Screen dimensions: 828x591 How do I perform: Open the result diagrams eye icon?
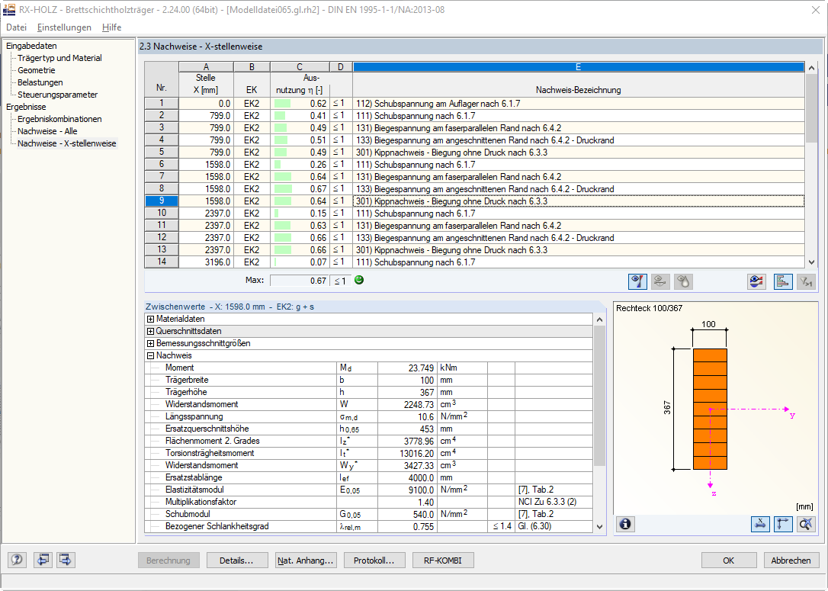[x=756, y=281]
